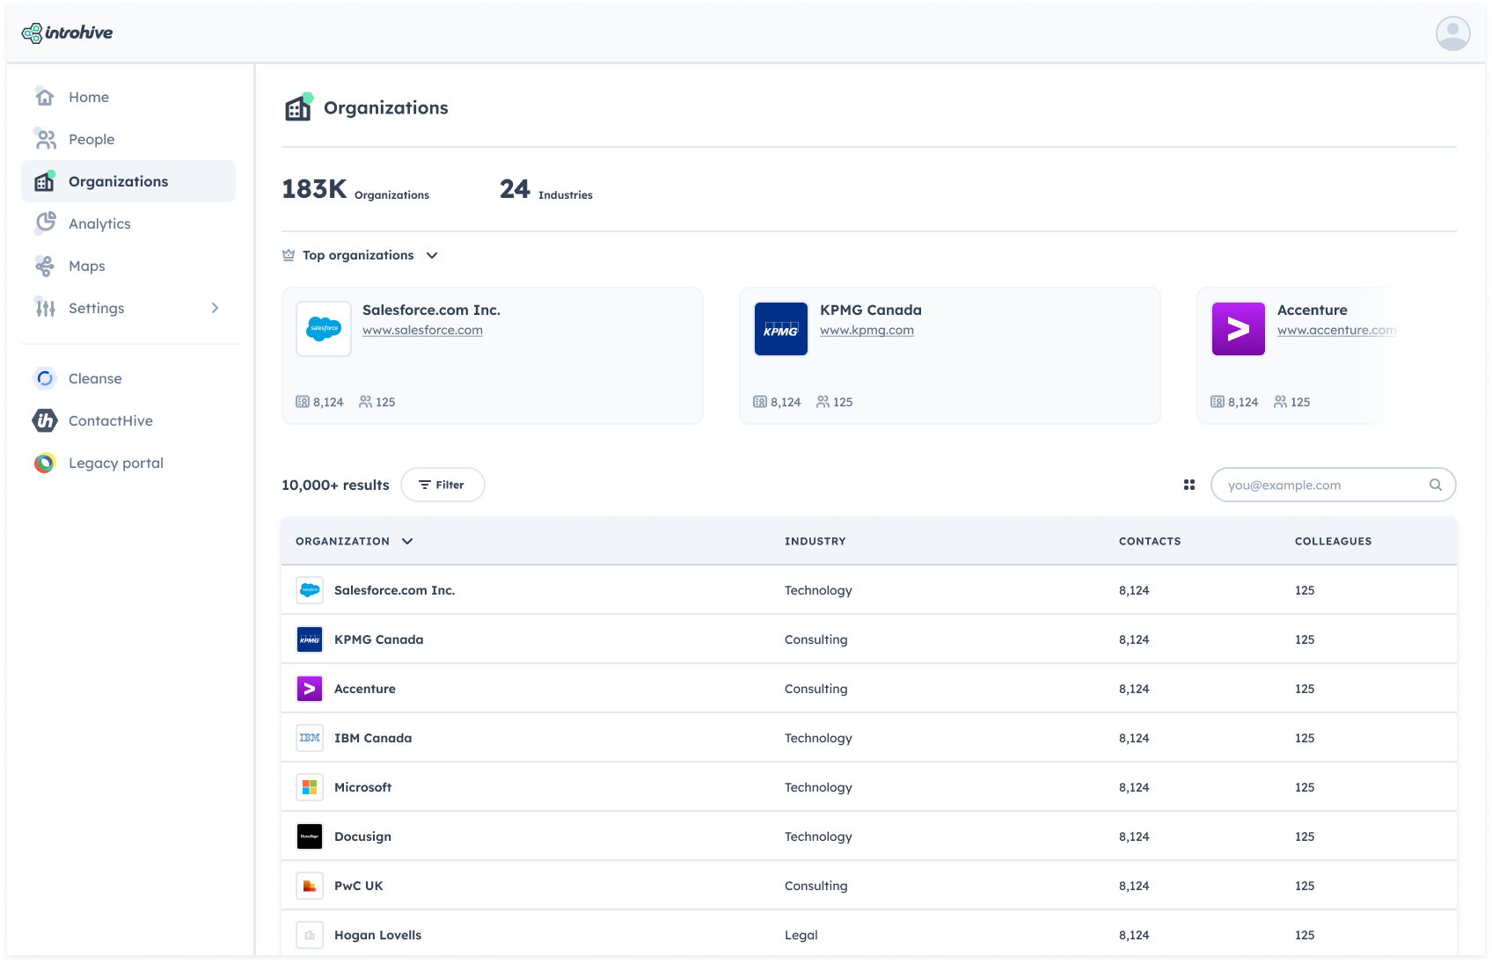The height and width of the screenshot is (964, 1492).
Task: Open the user profile avatar
Action: 1452,33
